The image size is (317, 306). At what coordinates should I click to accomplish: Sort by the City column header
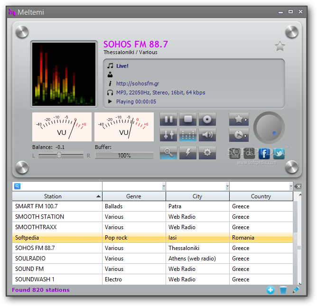click(197, 196)
